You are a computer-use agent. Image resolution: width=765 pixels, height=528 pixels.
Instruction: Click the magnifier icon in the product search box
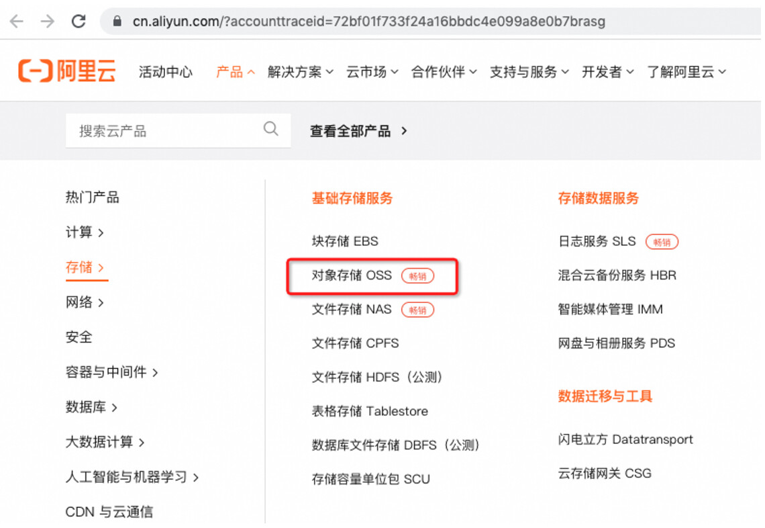[x=271, y=129]
